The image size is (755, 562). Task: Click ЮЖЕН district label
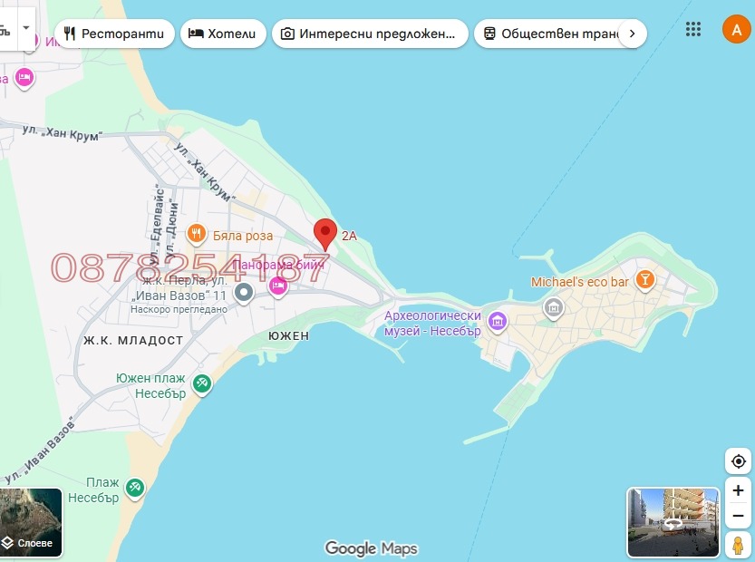tap(288, 335)
